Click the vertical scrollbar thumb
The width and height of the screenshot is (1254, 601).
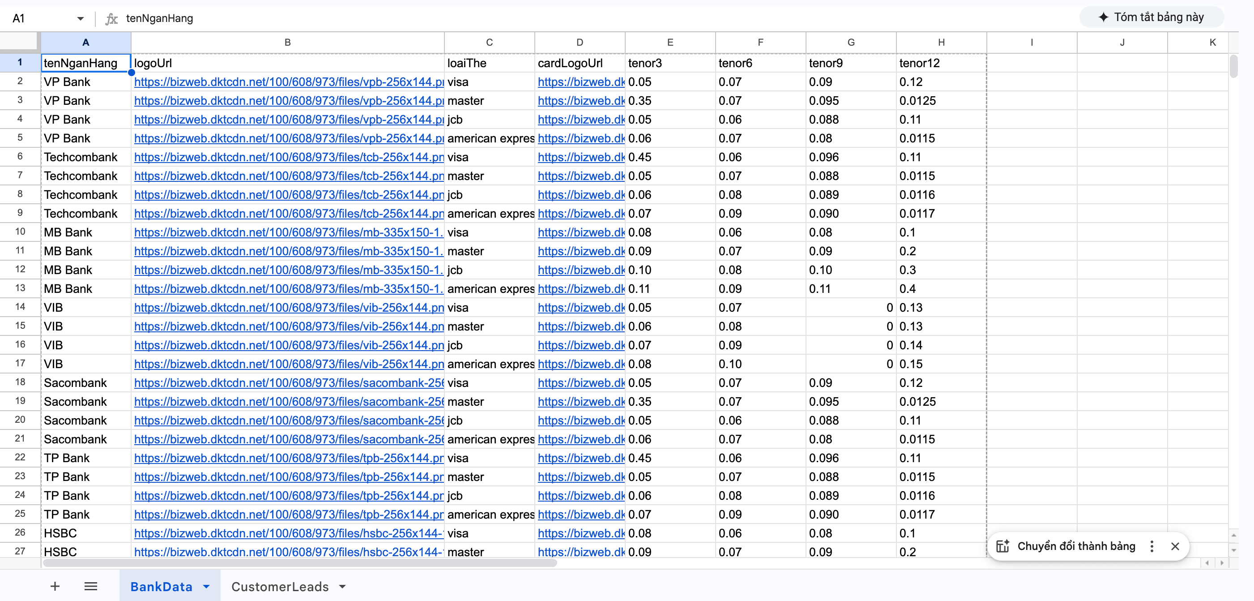pos(1233,66)
